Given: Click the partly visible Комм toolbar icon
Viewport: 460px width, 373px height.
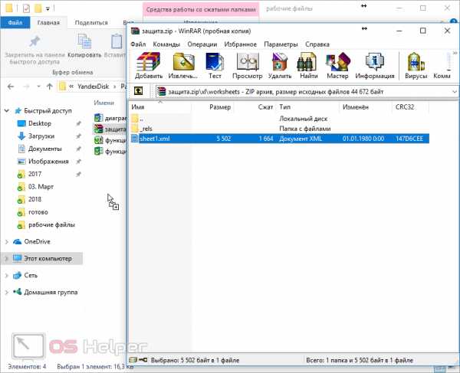Looking at the screenshot, I should 442,66.
